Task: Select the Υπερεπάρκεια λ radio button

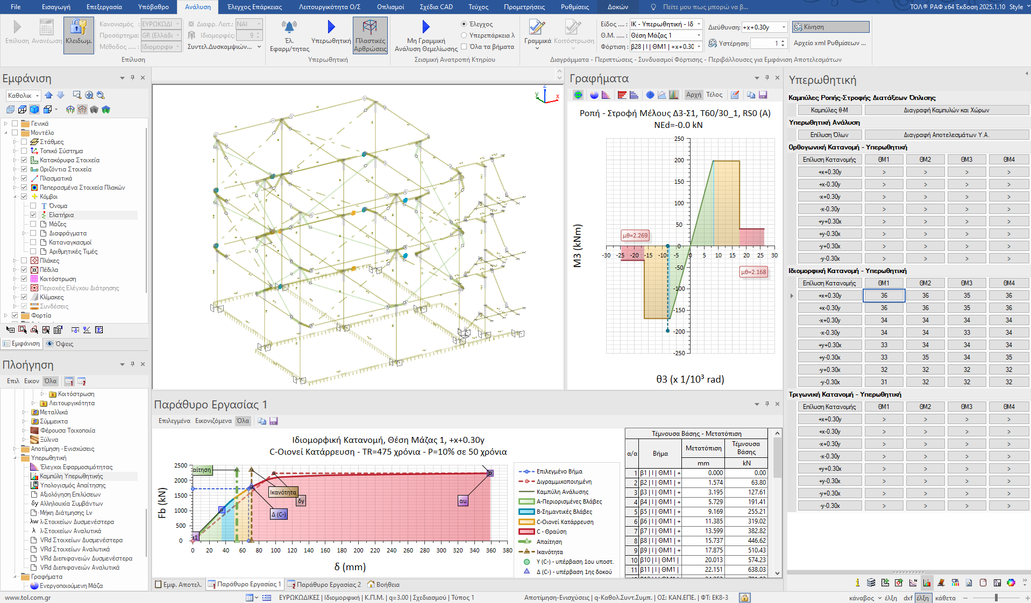Action: click(464, 35)
